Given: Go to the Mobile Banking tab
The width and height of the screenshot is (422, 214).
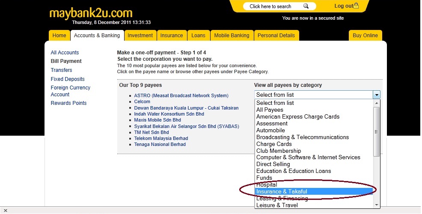Looking at the screenshot, I should tap(232, 36).
